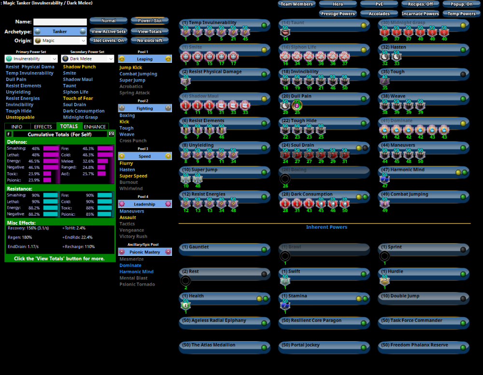Screen dimensions: 483x375
Task: Switch to the EFFECTS tab
Action: tap(43, 126)
